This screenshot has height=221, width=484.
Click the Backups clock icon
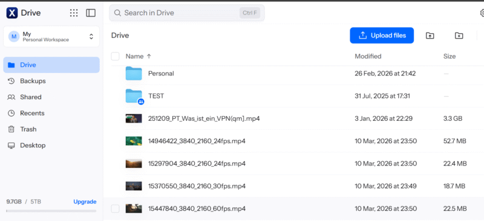point(11,81)
